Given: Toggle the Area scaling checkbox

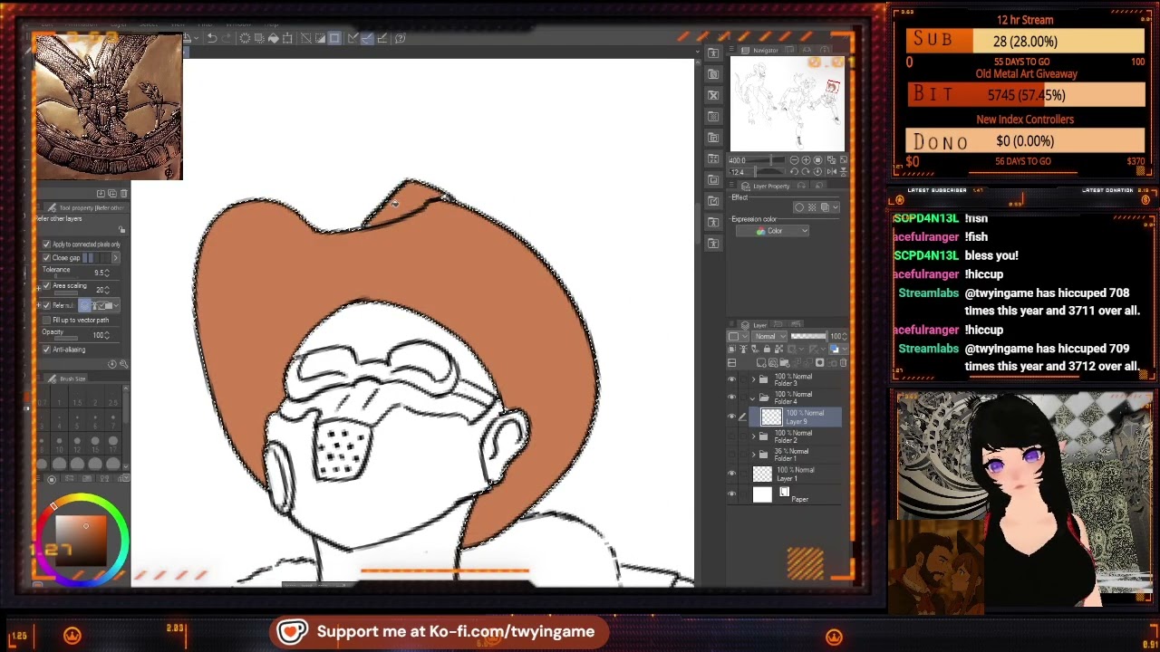Looking at the screenshot, I should [x=46, y=286].
